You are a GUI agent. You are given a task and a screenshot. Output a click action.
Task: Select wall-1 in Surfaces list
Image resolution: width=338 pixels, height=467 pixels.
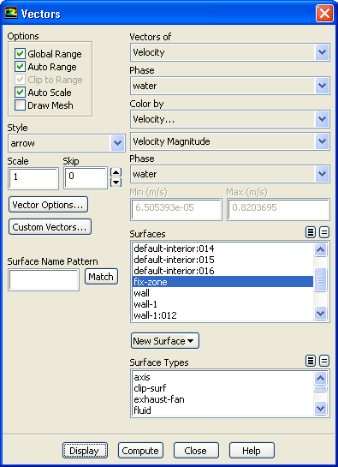coord(222,304)
